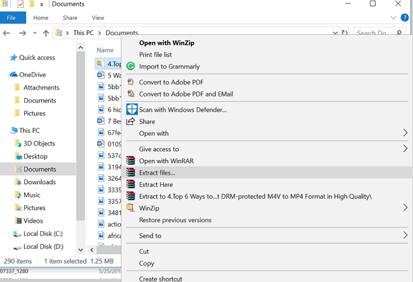Choose Print file list
The image size is (413, 282).
tap(156, 55)
